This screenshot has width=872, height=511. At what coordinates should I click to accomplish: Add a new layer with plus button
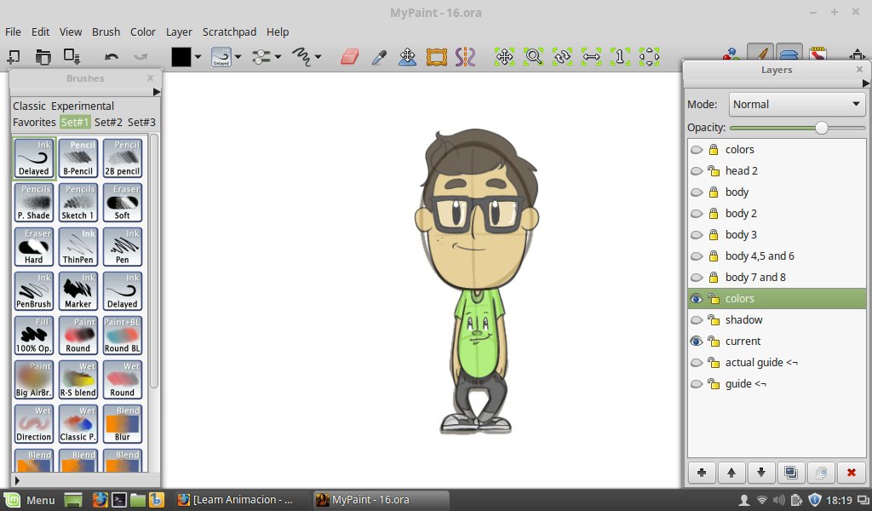click(x=702, y=473)
